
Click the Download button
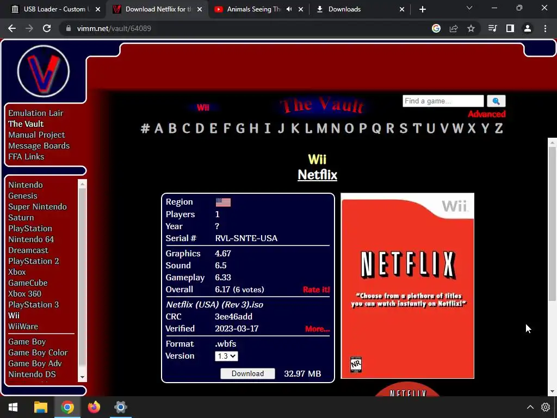247,373
